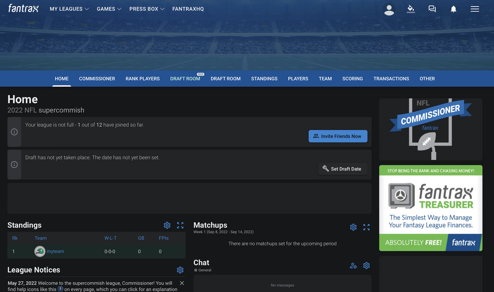The height and width of the screenshot is (292, 494).
Task: Expand Standings panel to fullscreen
Action: pyautogui.click(x=180, y=225)
